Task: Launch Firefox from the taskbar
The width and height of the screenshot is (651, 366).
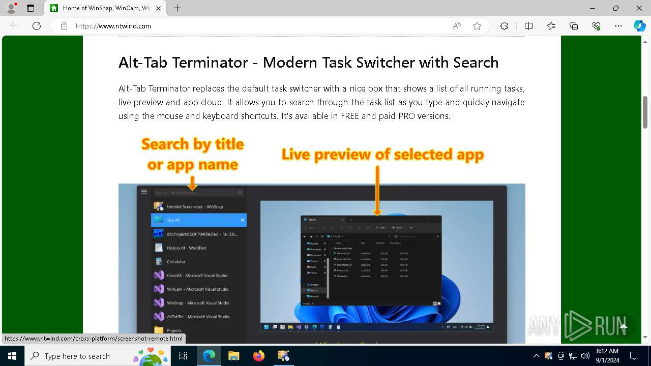Action: tap(259, 356)
